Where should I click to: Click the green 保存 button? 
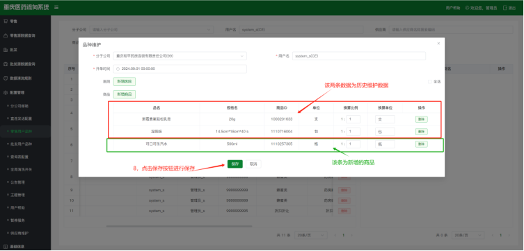point(235,164)
